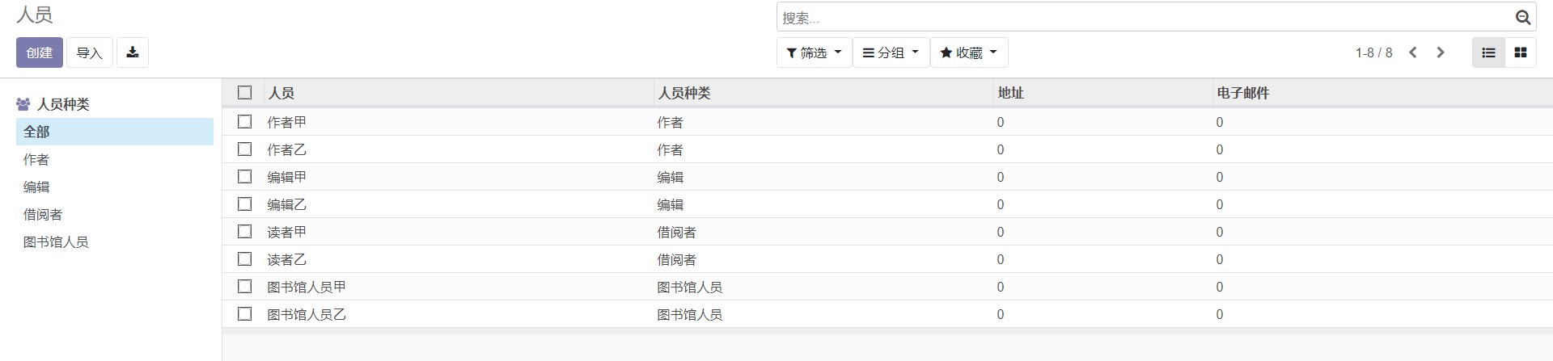Select 借阅者 category in sidebar

115,214
